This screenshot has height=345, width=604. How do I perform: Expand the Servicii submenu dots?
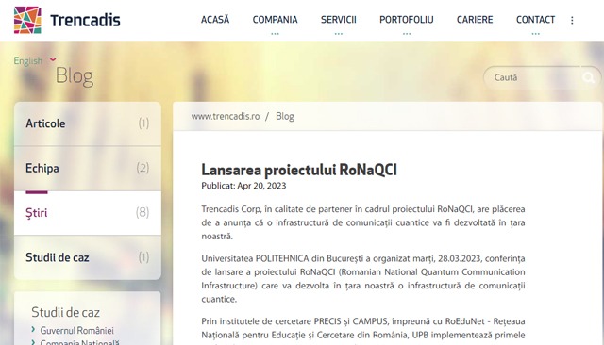(338, 34)
